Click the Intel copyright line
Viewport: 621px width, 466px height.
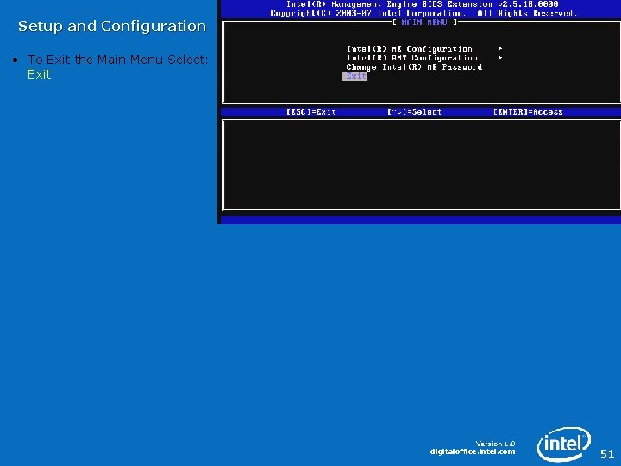coord(423,14)
